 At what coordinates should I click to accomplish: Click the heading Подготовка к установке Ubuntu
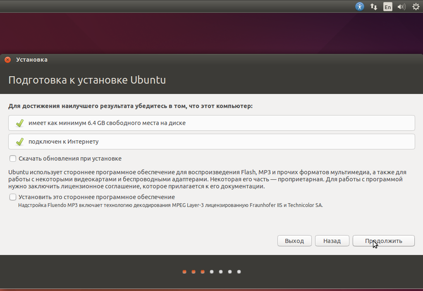point(87,80)
